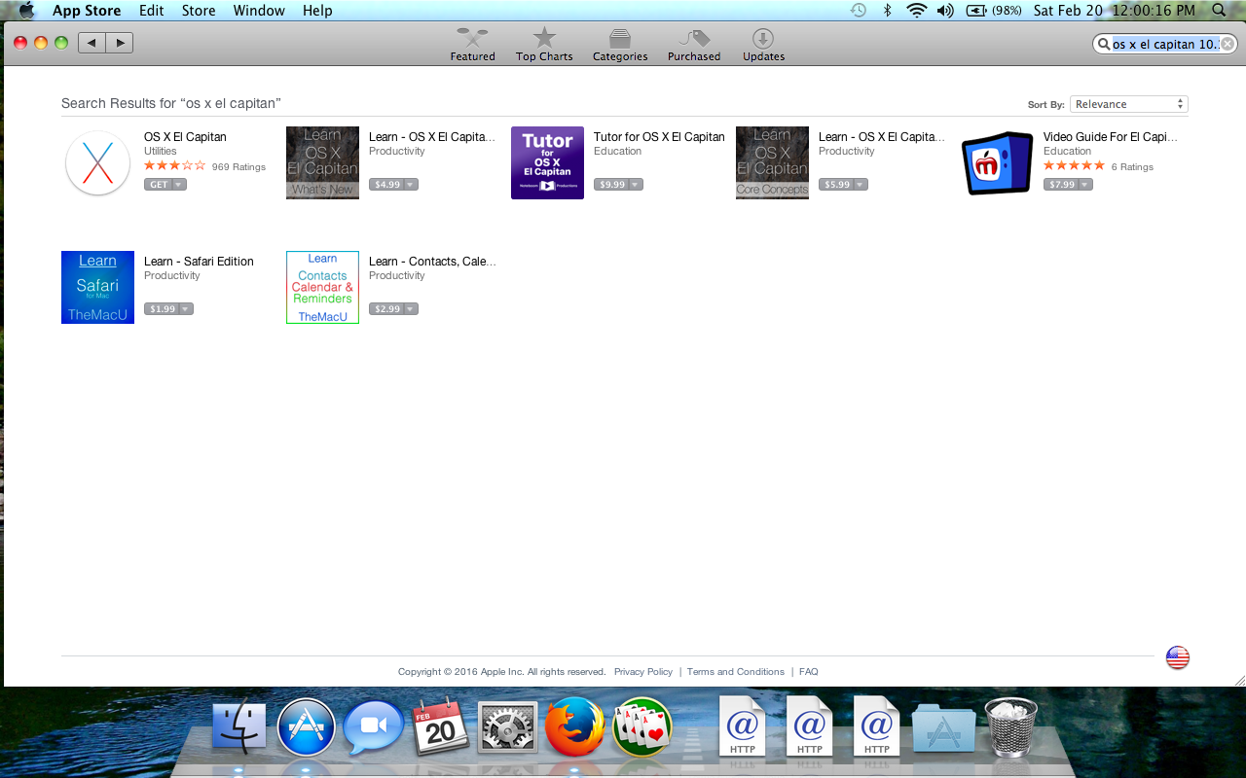The width and height of the screenshot is (1246, 778).
Task: Open the Categories section
Action: (620, 45)
